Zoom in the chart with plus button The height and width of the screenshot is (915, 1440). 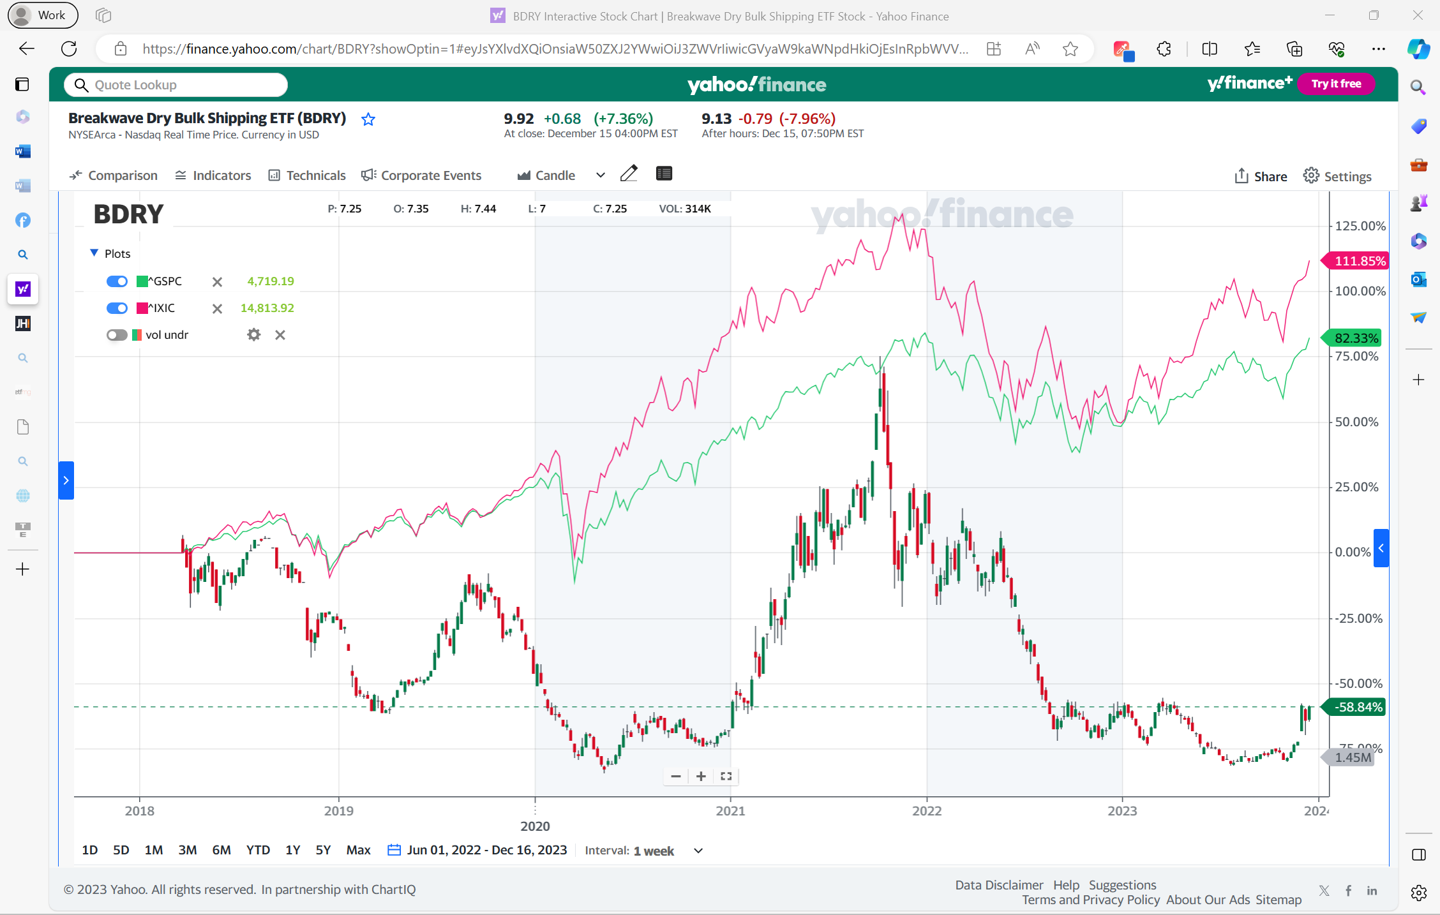point(701,776)
